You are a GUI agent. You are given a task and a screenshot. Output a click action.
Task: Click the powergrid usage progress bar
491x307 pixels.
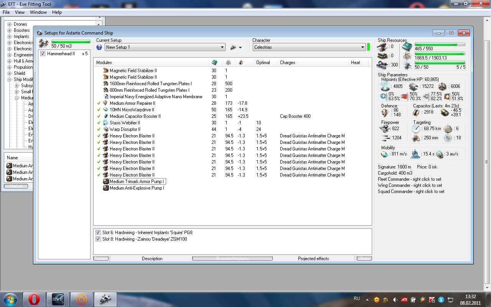[440, 53]
